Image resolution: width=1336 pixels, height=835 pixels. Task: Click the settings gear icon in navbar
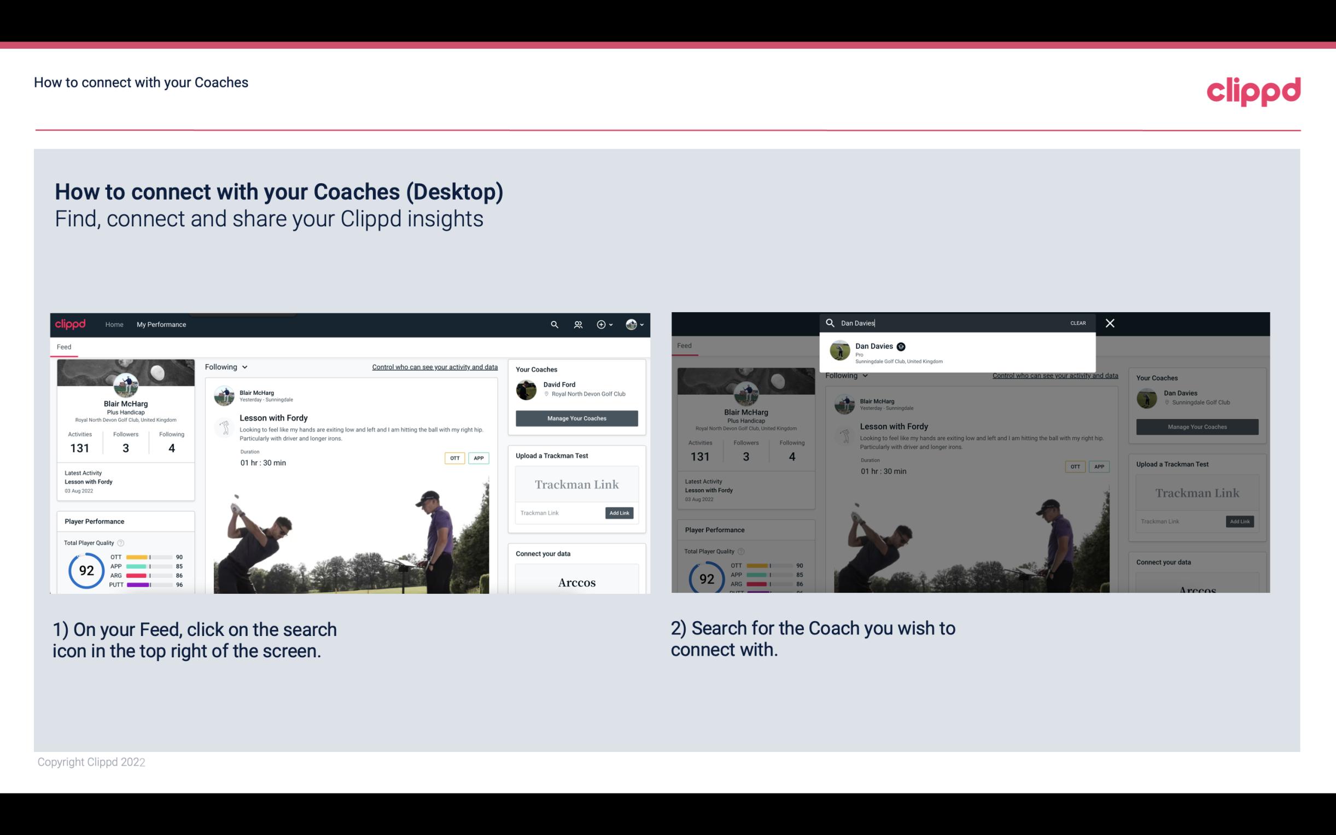(602, 324)
